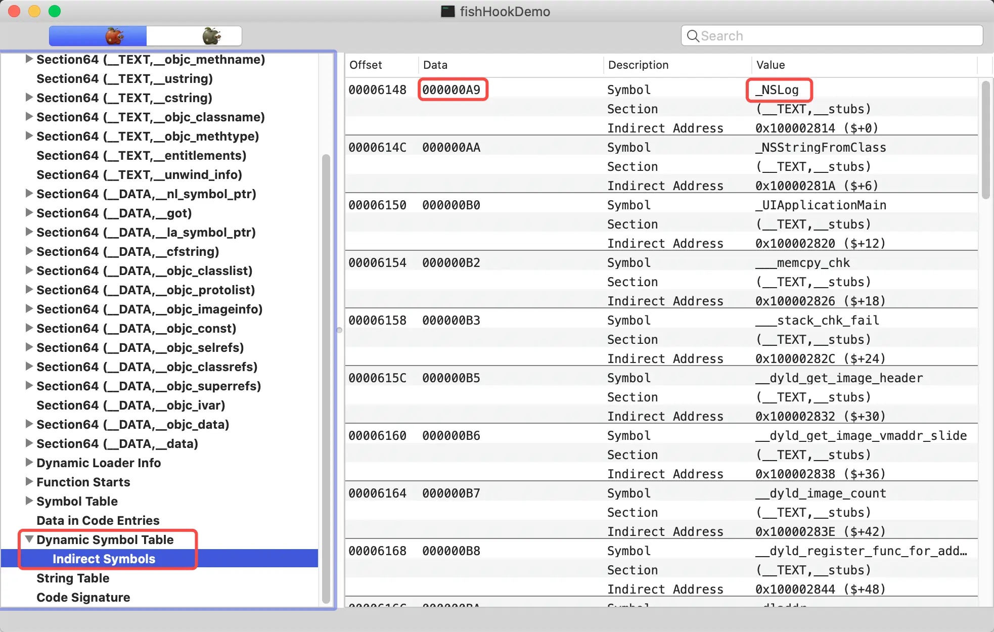Click the fishHookDemo title bar terminal icon
Screen dimensions: 994x632
[447, 11]
